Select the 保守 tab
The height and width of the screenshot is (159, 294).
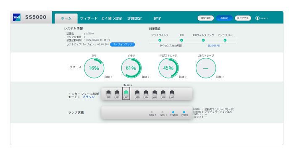[157, 18]
